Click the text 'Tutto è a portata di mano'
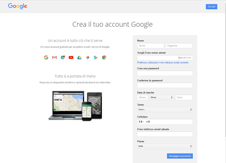Screen dimensions: 226x163 click(75, 76)
